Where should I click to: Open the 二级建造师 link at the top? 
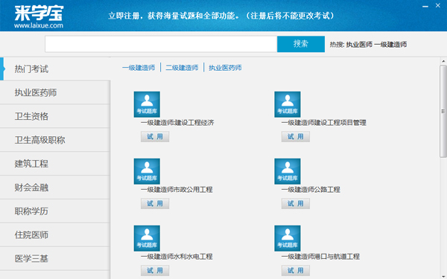tap(182, 68)
